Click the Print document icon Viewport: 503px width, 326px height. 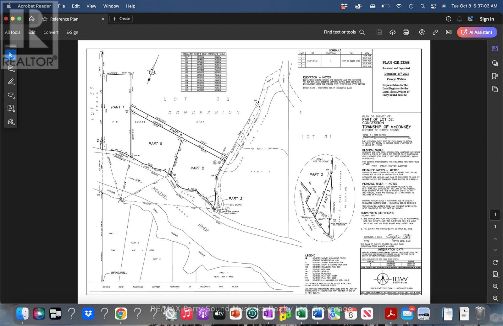406,32
